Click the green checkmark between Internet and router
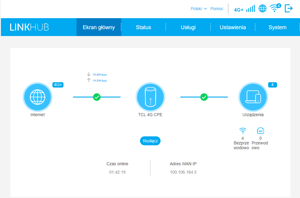 [97, 97]
